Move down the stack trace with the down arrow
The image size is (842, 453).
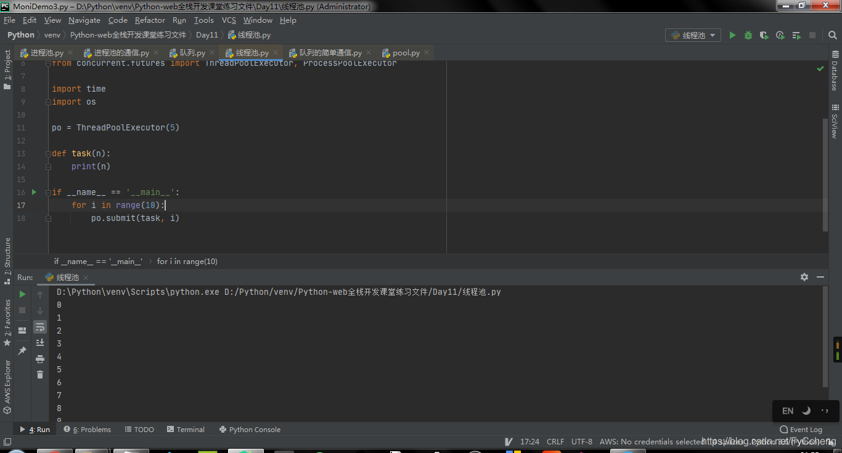pyautogui.click(x=40, y=310)
